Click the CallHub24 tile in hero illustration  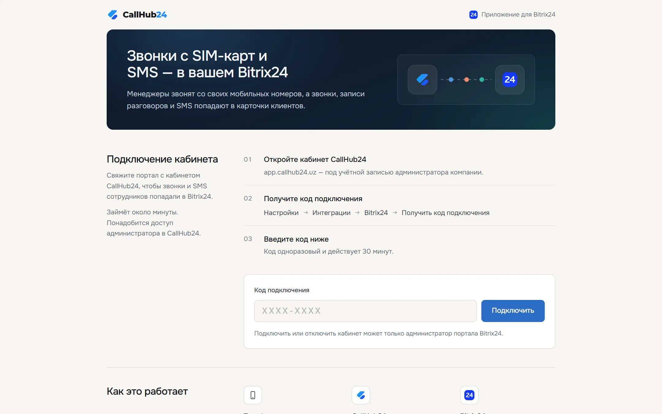(x=422, y=79)
